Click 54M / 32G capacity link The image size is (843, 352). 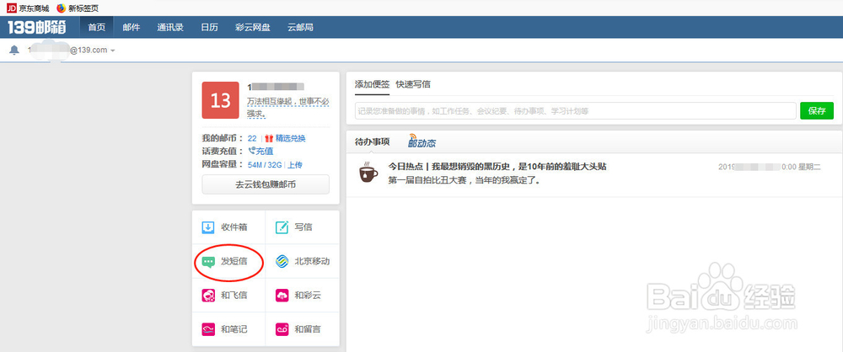pos(265,164)
